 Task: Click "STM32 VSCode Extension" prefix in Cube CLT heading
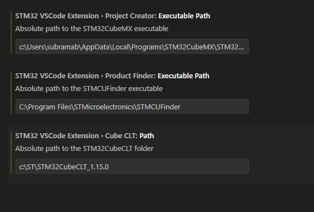(x=57, y=136)
